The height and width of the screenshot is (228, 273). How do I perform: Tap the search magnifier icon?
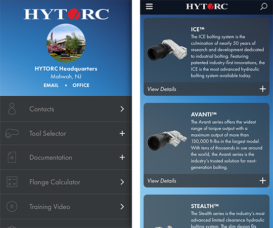[x=263, y=7]
